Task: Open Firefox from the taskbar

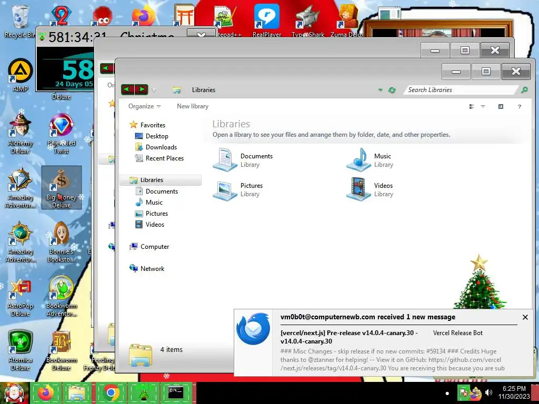Action: [46, 392]
